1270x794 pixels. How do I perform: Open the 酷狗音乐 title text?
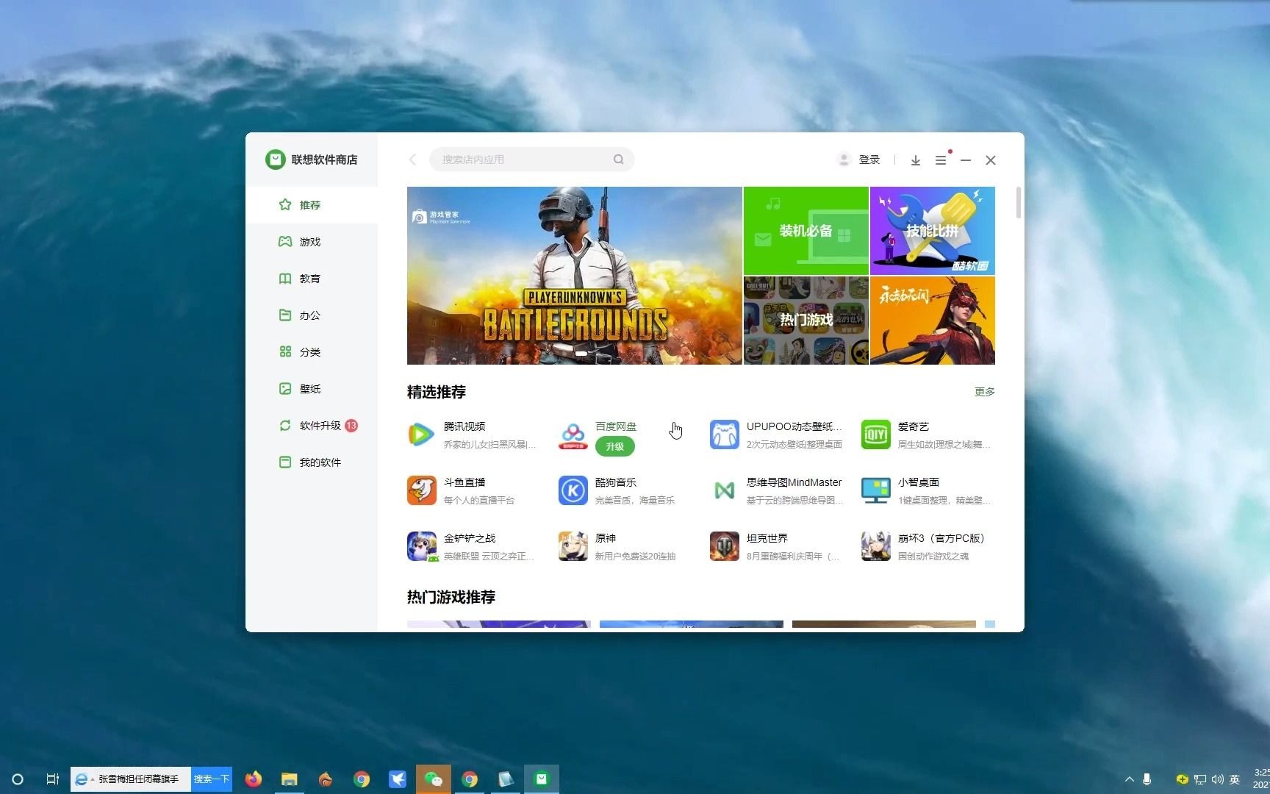tap(616, 482)
